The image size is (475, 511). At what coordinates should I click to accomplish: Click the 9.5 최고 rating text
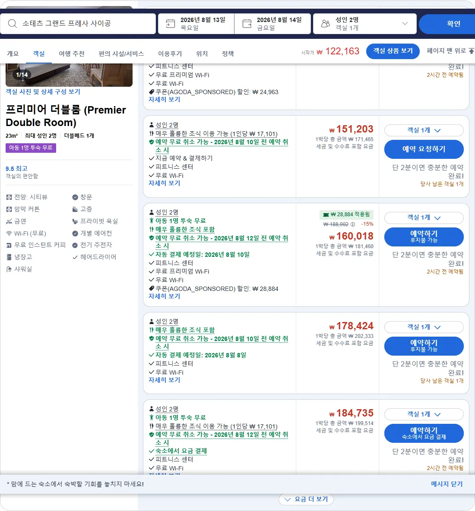click(x=17, y=168)
